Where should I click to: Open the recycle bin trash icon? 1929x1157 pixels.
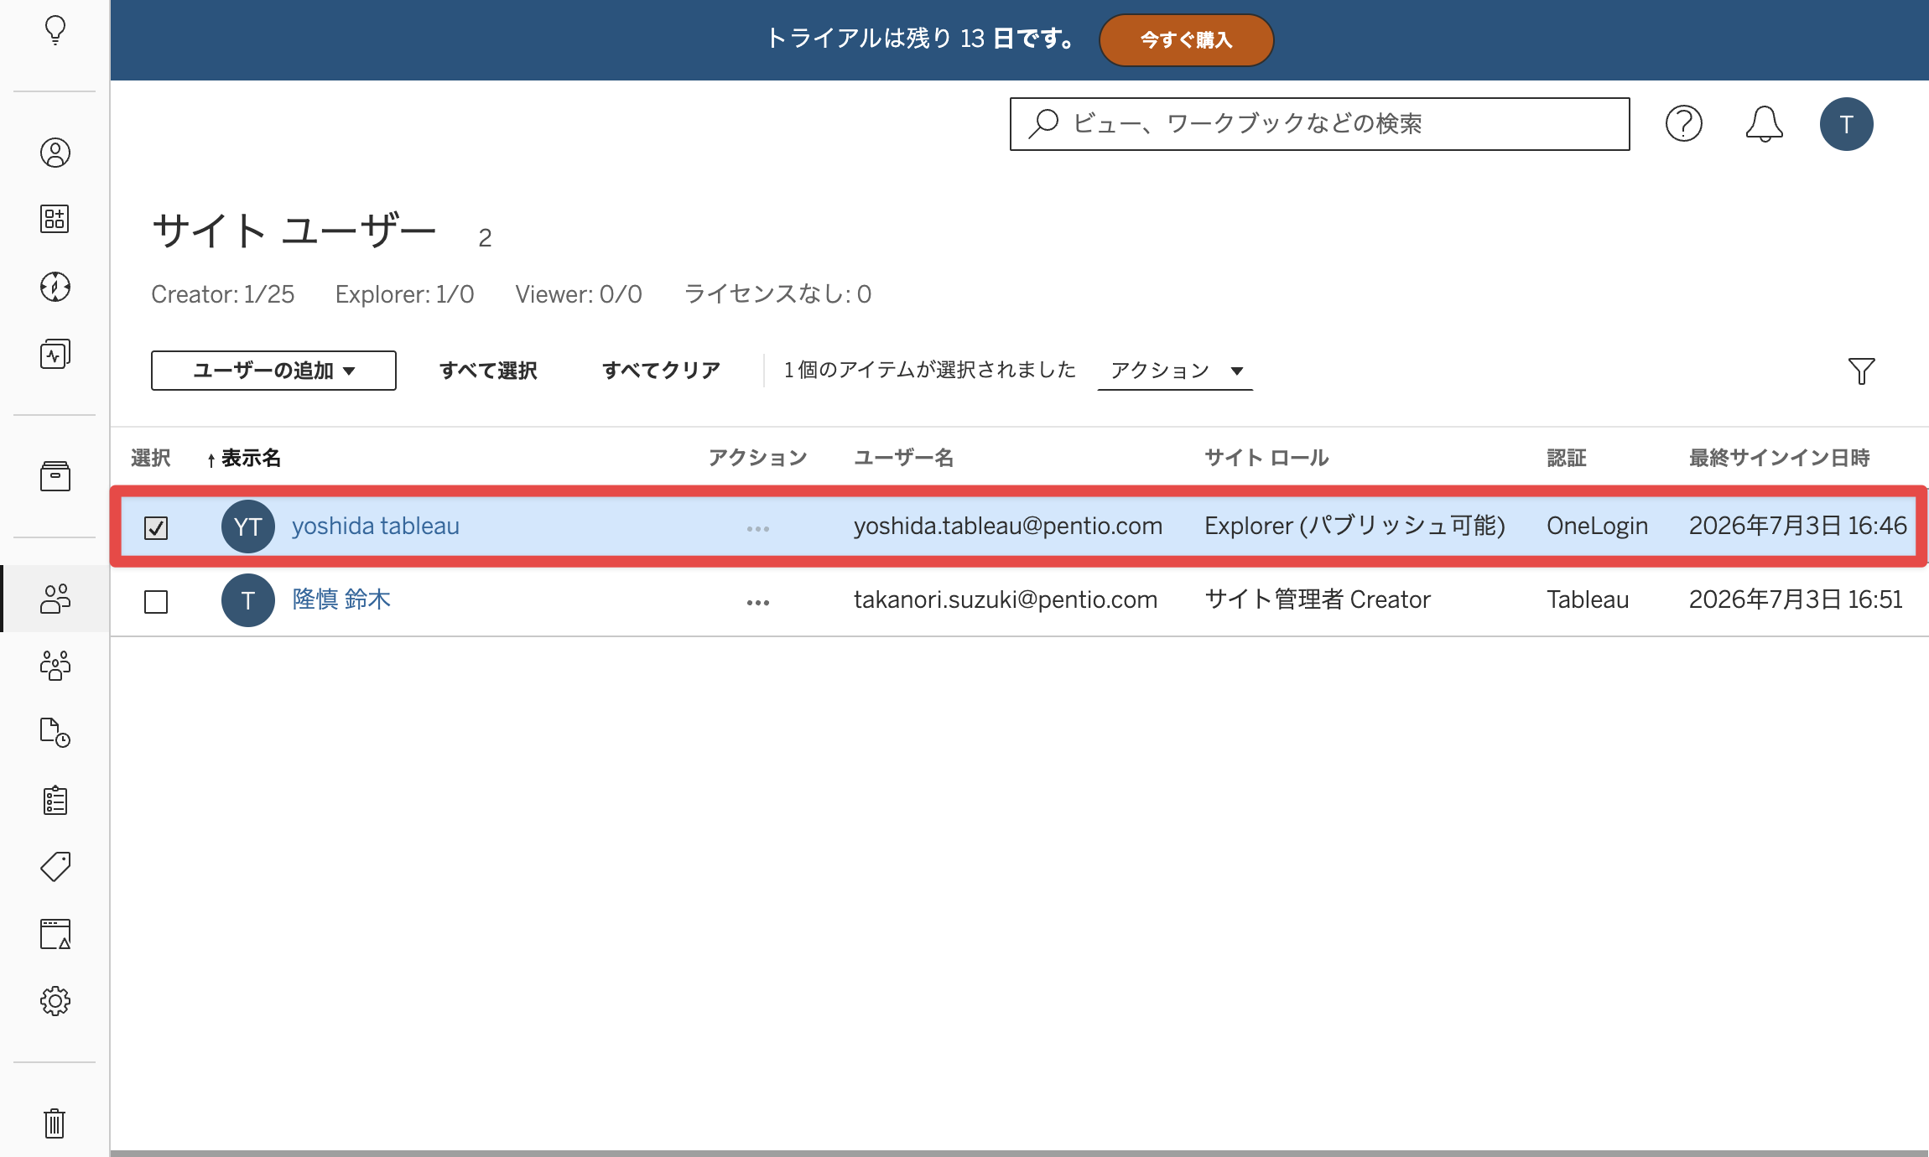(x=55, y=1123)
